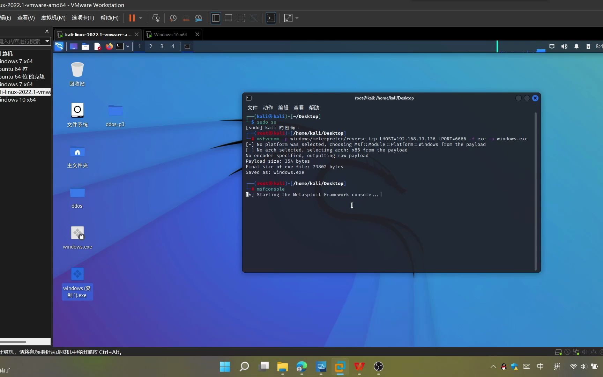Screen dimensions: 603x377
Task: Open the 主文件夹 home folder icon
Action: [x=77, y=156]
